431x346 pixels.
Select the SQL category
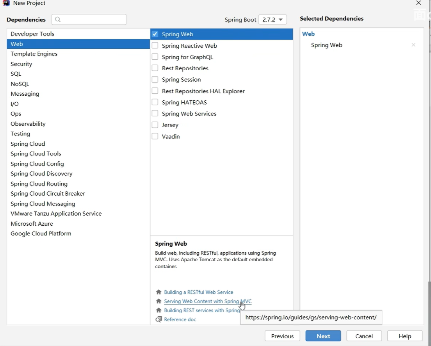[78, 74]
